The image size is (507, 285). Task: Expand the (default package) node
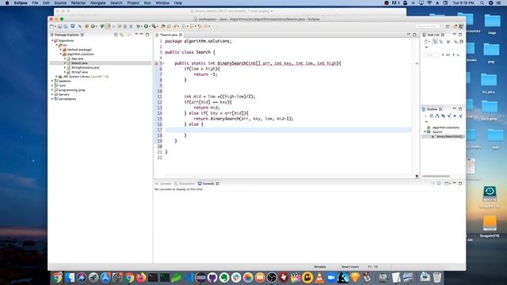[61, 50]
